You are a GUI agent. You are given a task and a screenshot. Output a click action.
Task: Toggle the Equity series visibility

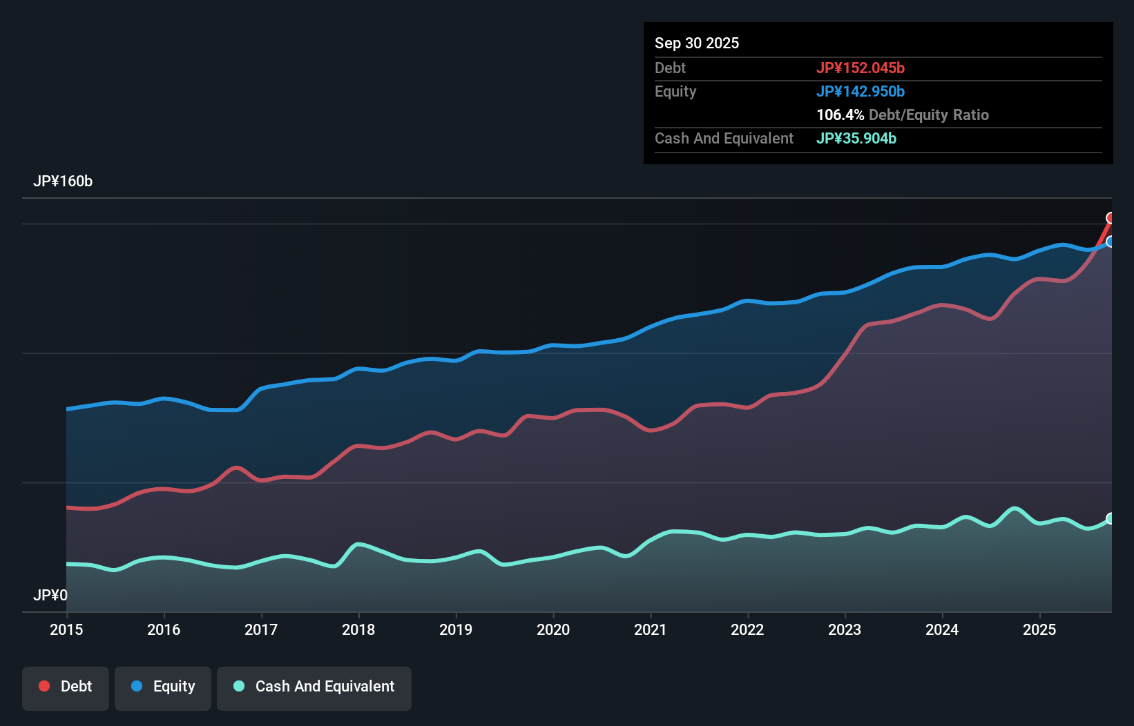coord(162,686)
